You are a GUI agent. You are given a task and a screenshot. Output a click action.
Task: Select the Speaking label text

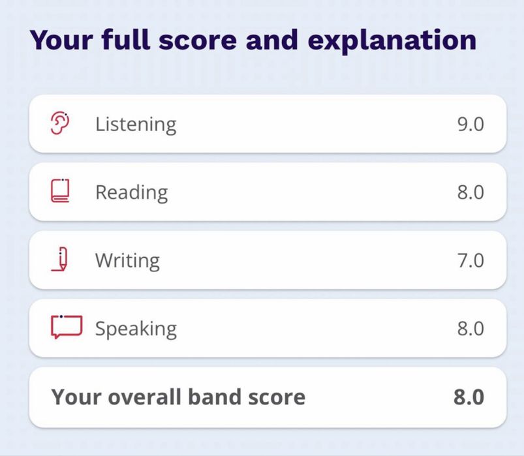[136, 328]
